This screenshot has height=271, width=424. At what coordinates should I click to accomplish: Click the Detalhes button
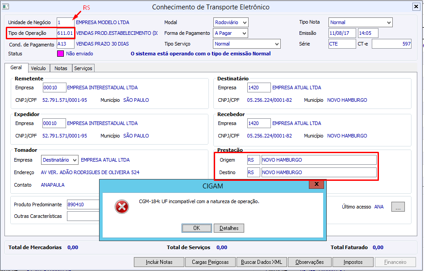tap(229, 228)
